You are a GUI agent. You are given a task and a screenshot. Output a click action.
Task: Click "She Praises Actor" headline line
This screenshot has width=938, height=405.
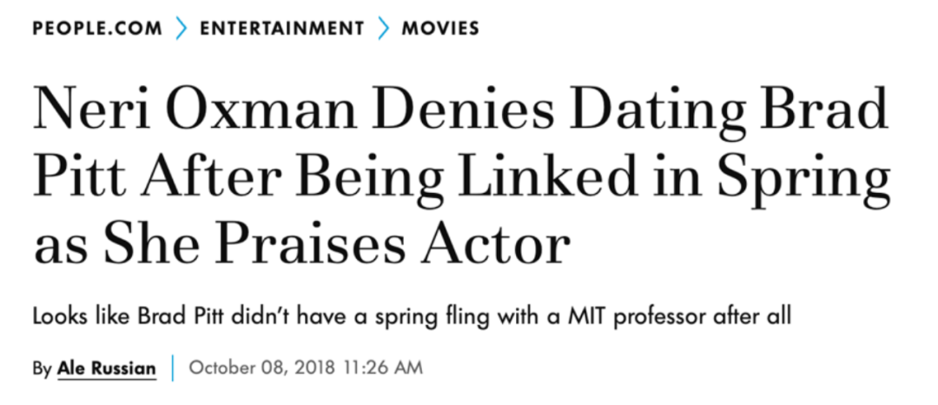click(335, 244)
